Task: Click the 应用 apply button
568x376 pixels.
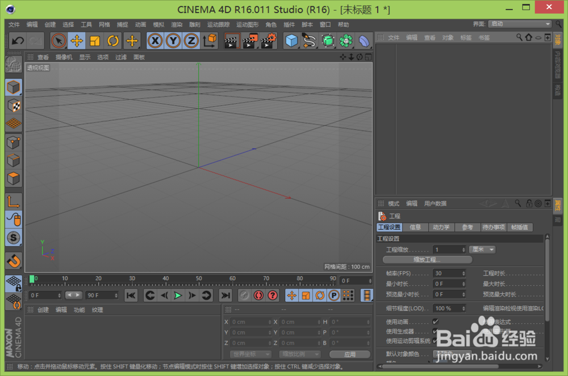Action: 350,354
